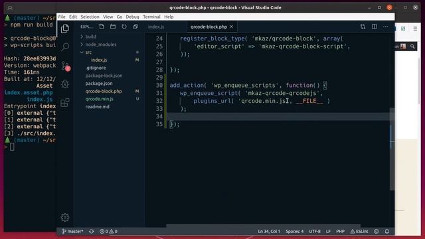
Task: Place cursor on line 34 in editor
Action: 278,117
